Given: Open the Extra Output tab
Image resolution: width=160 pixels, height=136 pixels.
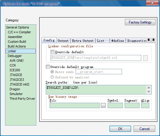Looking at the screenshot, I should point(83,41).
